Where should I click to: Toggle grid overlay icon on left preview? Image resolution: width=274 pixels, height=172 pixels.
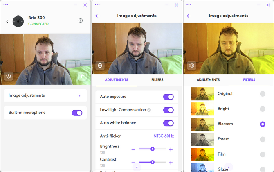[x=82, y=76]
